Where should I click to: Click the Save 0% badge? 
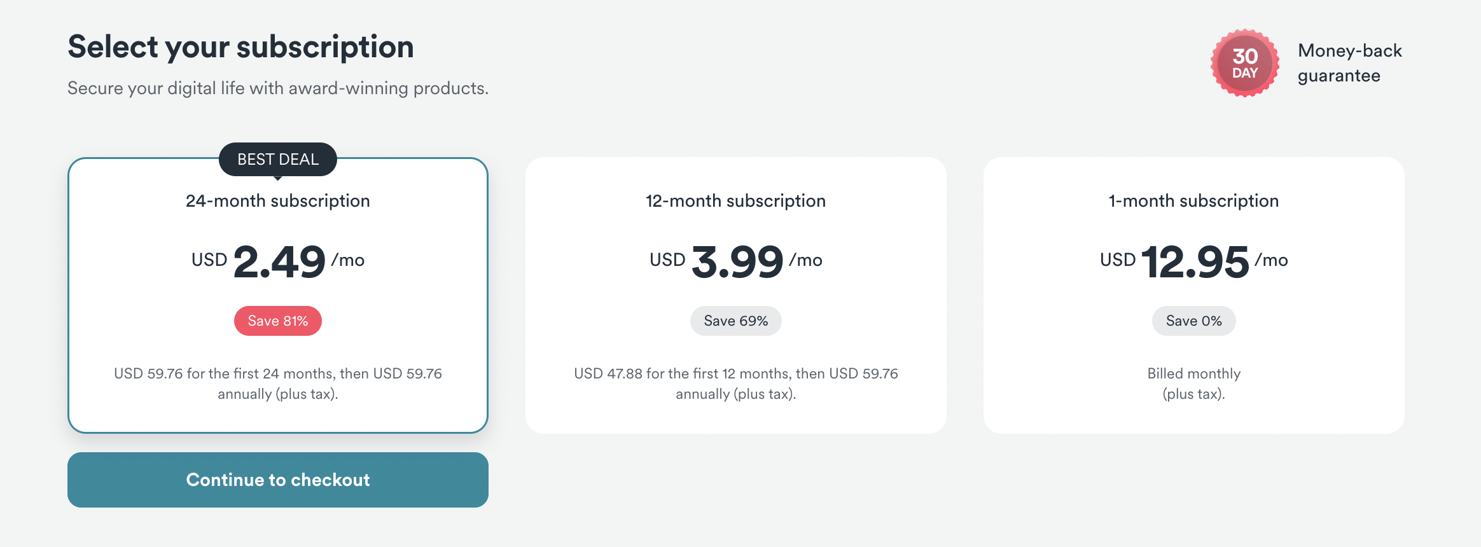click(1193, 321)
